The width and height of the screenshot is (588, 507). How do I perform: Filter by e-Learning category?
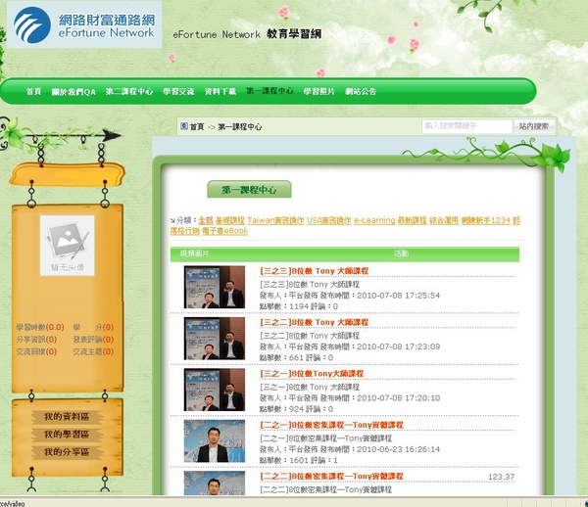[x=374, y=220]
